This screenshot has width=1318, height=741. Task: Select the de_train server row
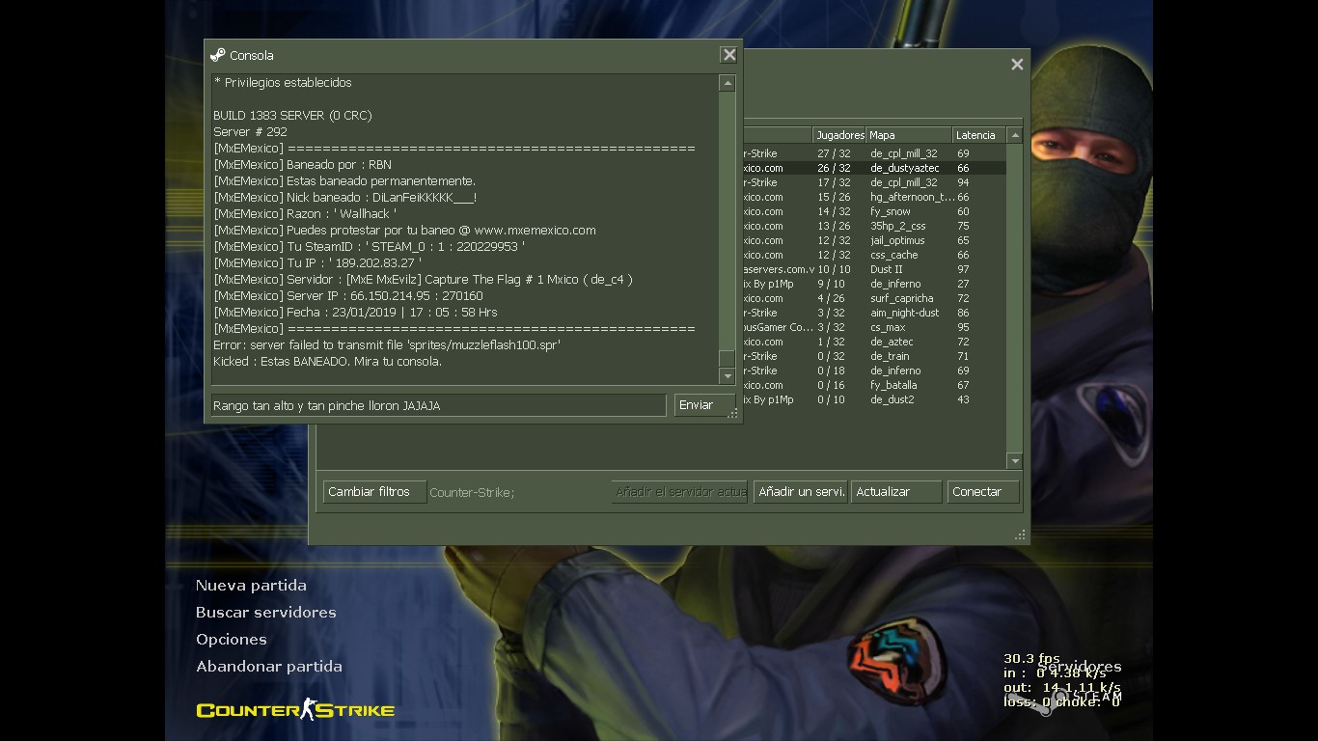coord(874,356)
